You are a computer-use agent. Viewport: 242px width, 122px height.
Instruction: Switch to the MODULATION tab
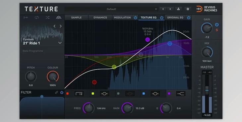[122, 17]
